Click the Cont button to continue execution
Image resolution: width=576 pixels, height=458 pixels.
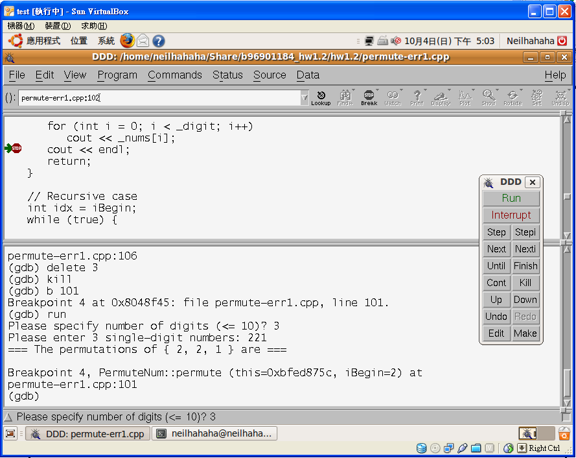pyautogui.click(x=496, y=283)
